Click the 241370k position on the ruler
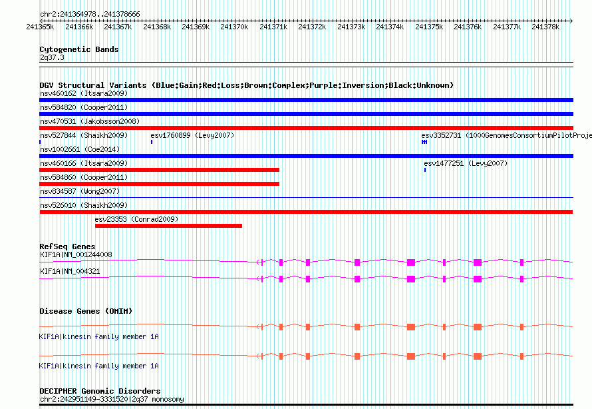592x409 pixels. (234, 27)
